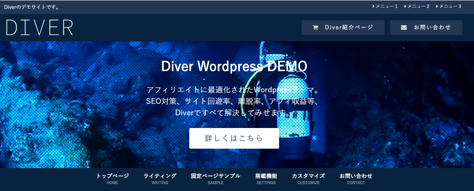Select the ライティング WRITING nav item

point(160,179)
